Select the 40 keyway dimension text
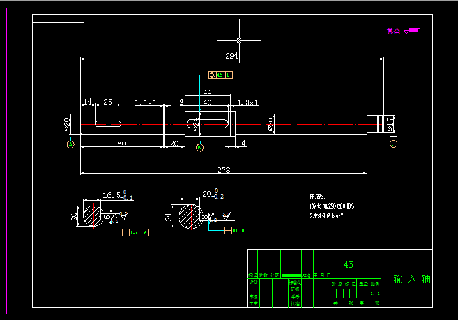Screen dimensions: 458x320 207,102
